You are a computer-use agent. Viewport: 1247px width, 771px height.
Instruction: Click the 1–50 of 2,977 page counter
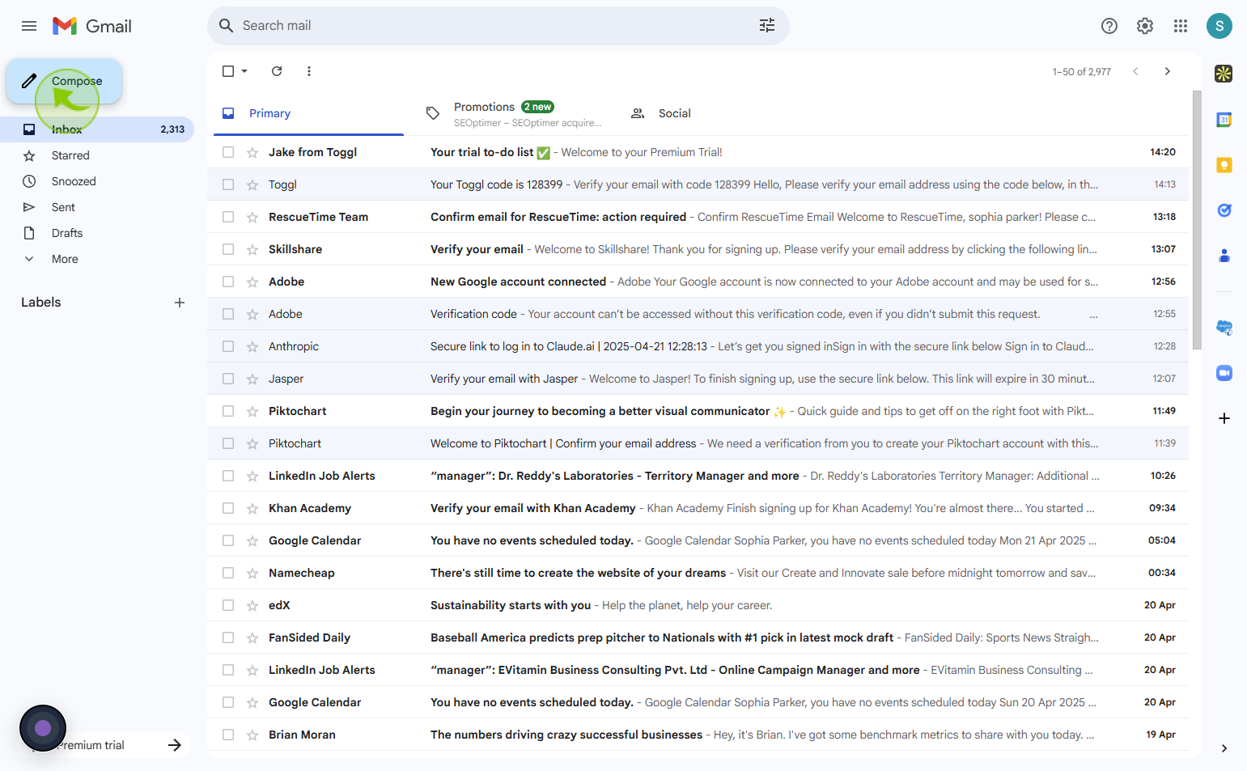(1082, 72)
